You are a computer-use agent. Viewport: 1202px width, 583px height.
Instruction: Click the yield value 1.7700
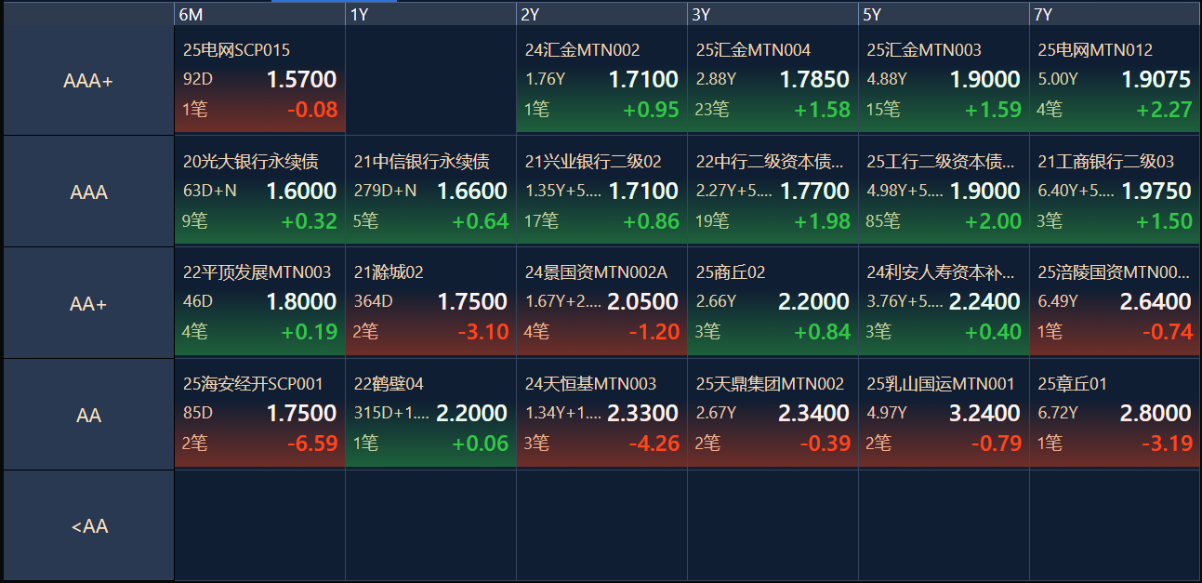tap(814, 192)
